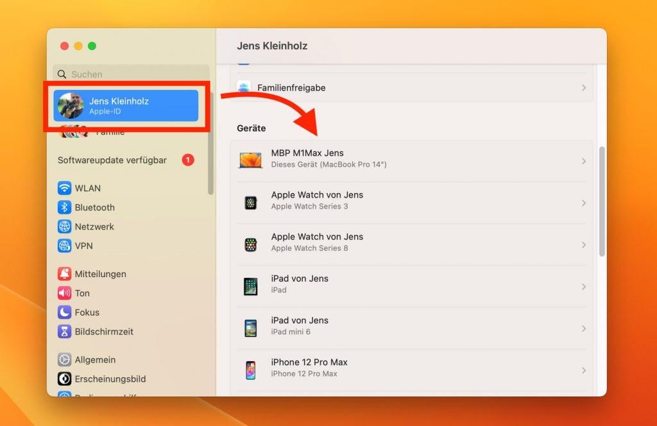Click the Apple Watch Series 8 icon
657x426 pixels.
point(251,244)
